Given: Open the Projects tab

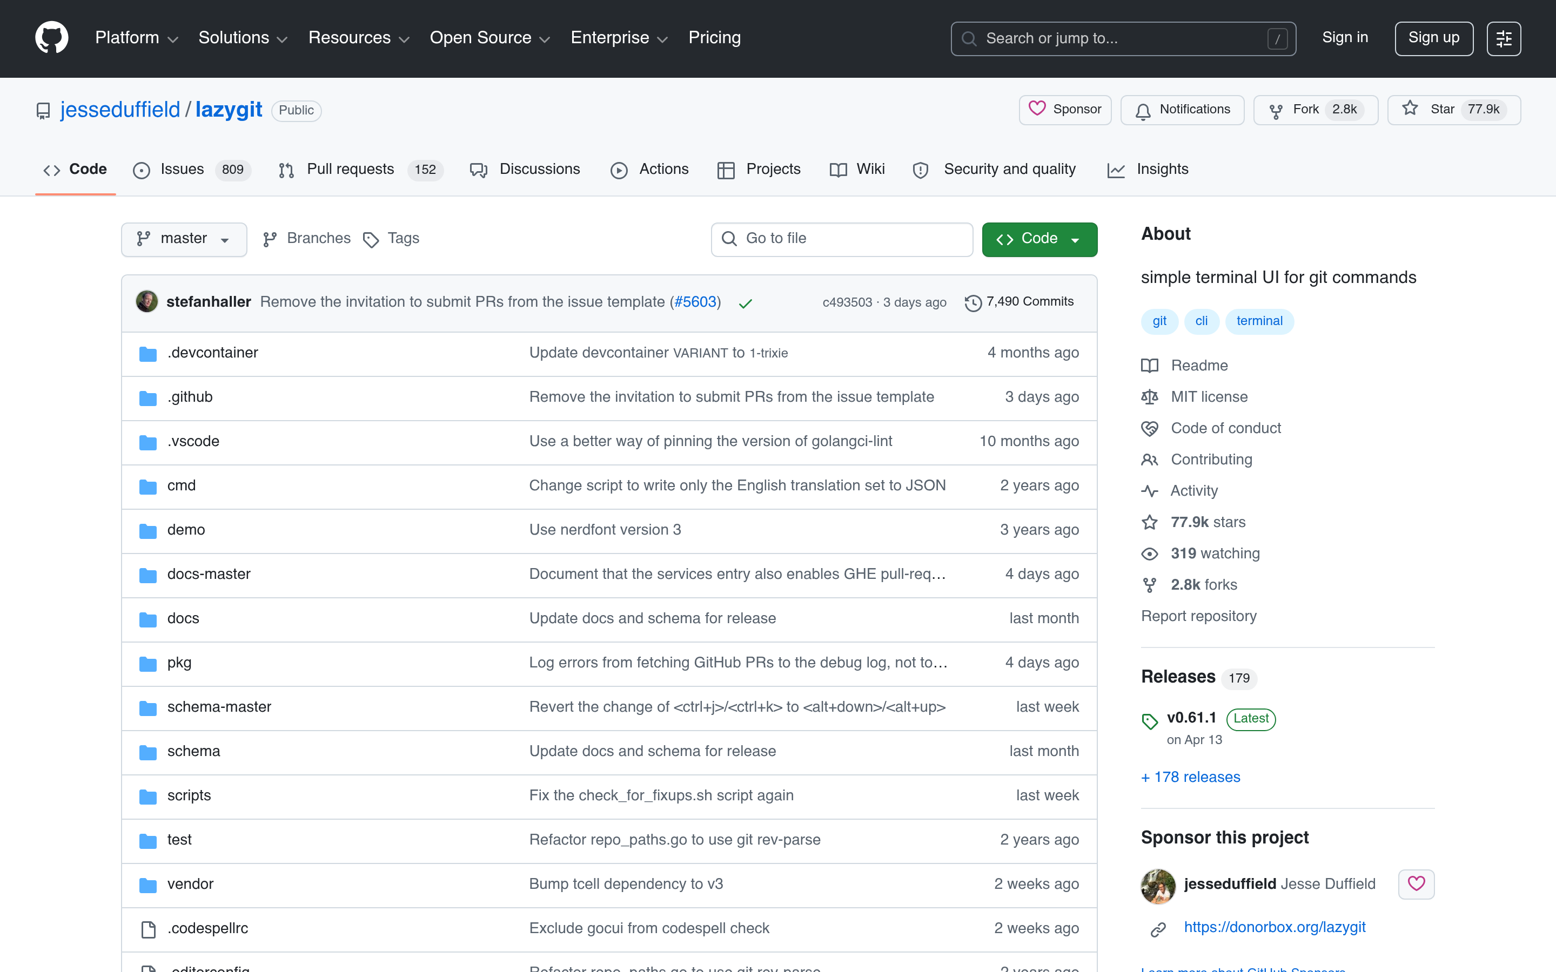Looking at the screenshot, I should (x=759, y=170).
